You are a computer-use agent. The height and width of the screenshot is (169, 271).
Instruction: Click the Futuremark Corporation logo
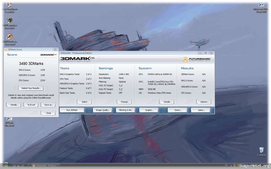pos(198,59)
